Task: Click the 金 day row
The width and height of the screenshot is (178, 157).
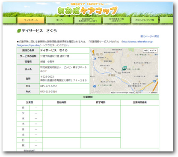Action: (30, 129)
